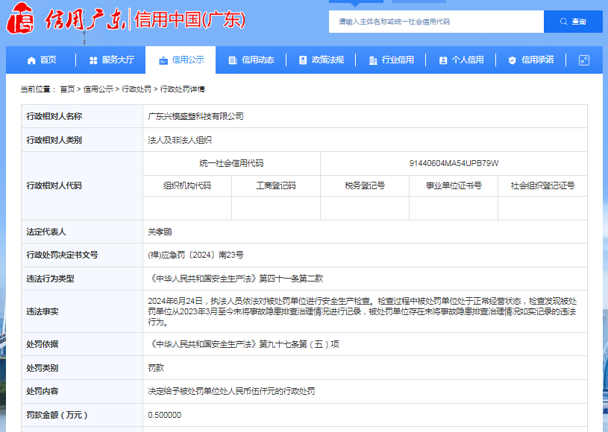608x432 pixels.
Task: Click the person icon beside 个人信用
Action: click(443, 60)
